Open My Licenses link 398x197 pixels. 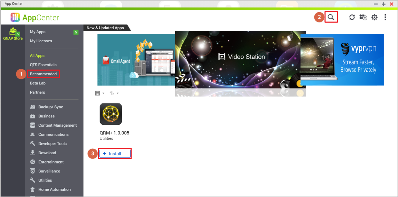point(41,41)
